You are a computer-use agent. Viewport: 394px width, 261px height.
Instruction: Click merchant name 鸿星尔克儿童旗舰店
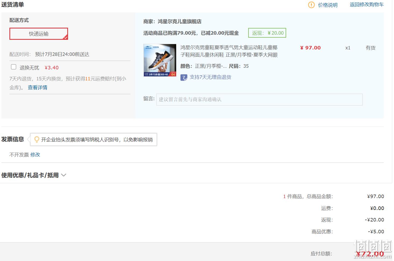coord(179,22)
